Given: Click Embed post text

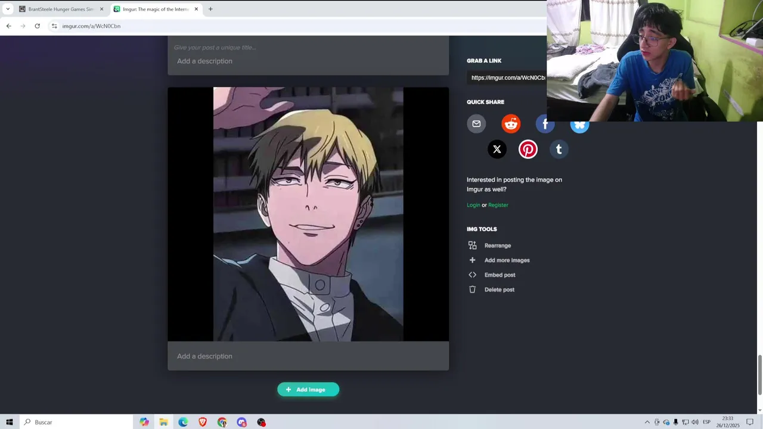Looking at the screenshot, I should click(500, 275).
